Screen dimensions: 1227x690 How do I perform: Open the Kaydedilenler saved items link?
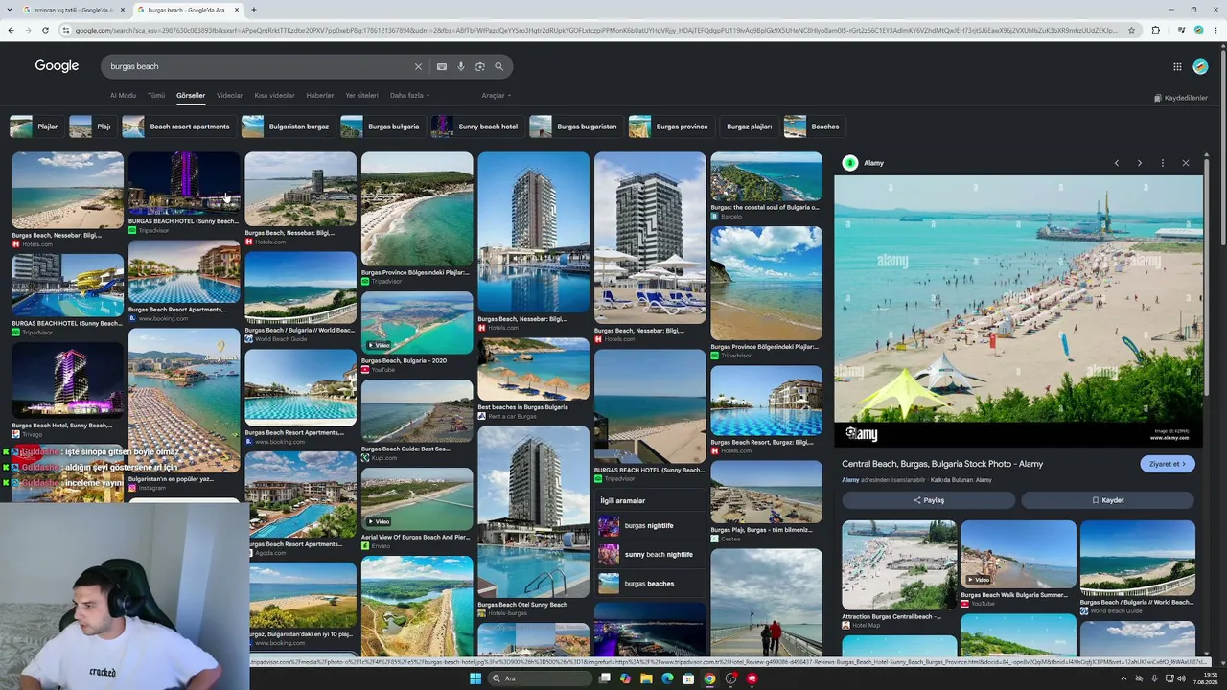click(x=1181, y=98)
